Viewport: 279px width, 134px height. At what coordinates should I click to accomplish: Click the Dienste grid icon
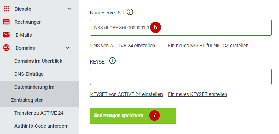click(6, 9)
